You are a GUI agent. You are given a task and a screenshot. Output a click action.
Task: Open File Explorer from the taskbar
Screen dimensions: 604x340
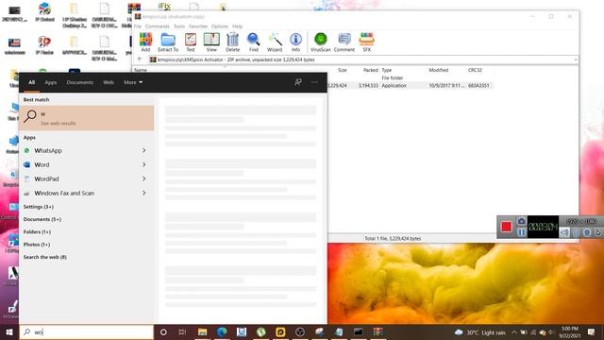click(202, 331)
